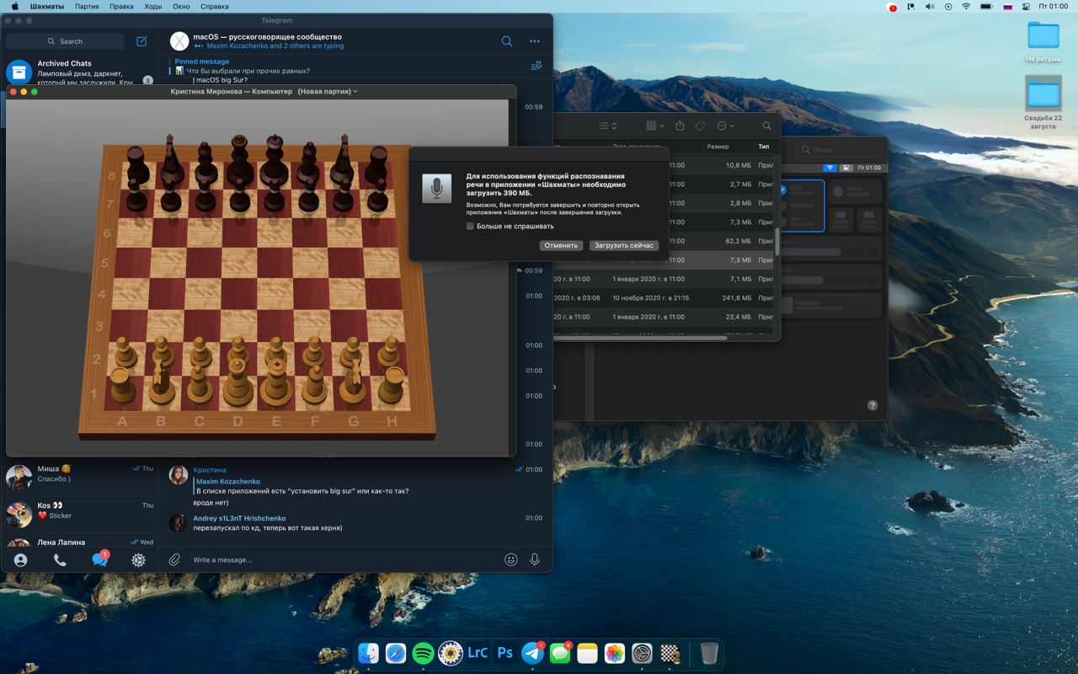Click the «Размер» column header in Finder
Screen dimensions: 1078x674
[718, 147]
